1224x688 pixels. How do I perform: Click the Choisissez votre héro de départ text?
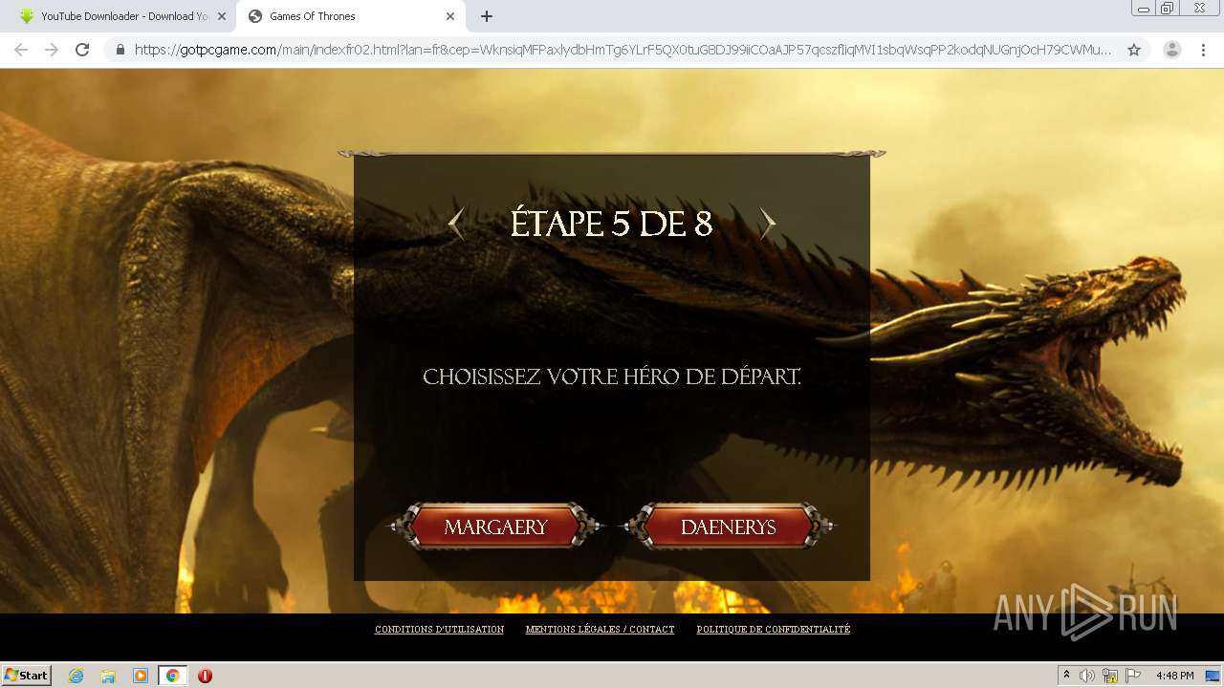612,376
